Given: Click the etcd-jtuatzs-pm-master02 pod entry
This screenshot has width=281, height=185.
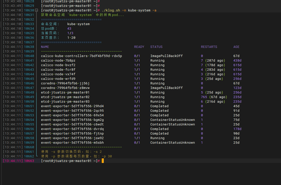Looking at the screenshot, I should coord(65,97).
